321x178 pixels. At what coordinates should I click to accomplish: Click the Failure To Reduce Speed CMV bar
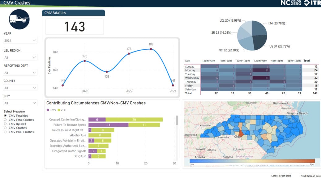point(108,125)
